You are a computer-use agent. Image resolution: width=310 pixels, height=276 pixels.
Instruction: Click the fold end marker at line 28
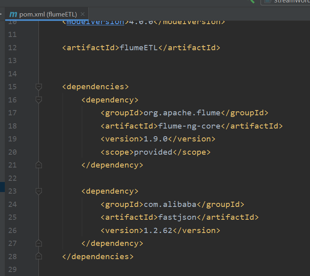(38, 256)
